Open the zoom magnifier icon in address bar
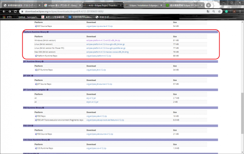The image size is (244, 154). tap(214, 11)
